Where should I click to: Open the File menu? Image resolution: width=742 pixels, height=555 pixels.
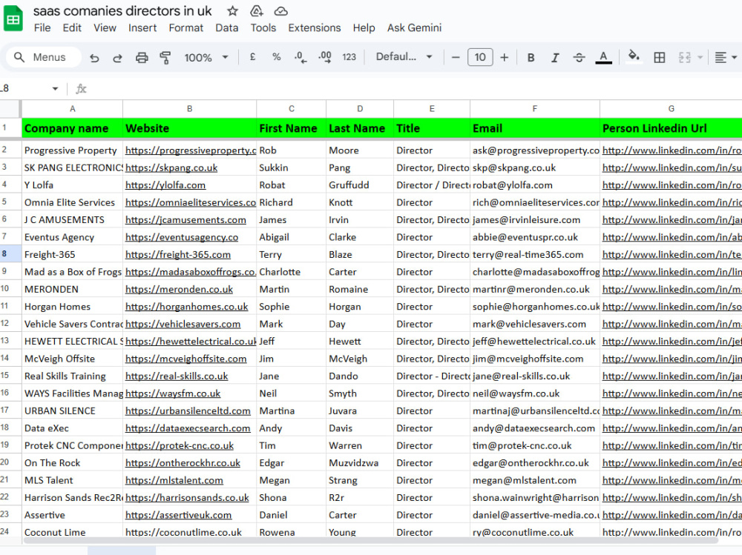42,28
